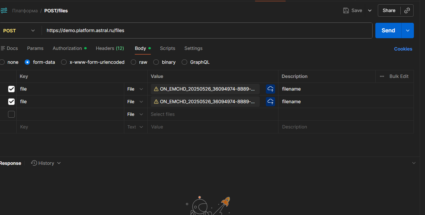Select the raw body option
The width and height of the screenshot is (425, 215).
click(133, 62)
